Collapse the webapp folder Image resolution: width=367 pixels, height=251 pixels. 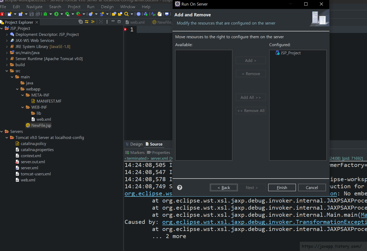pos(17,89)
